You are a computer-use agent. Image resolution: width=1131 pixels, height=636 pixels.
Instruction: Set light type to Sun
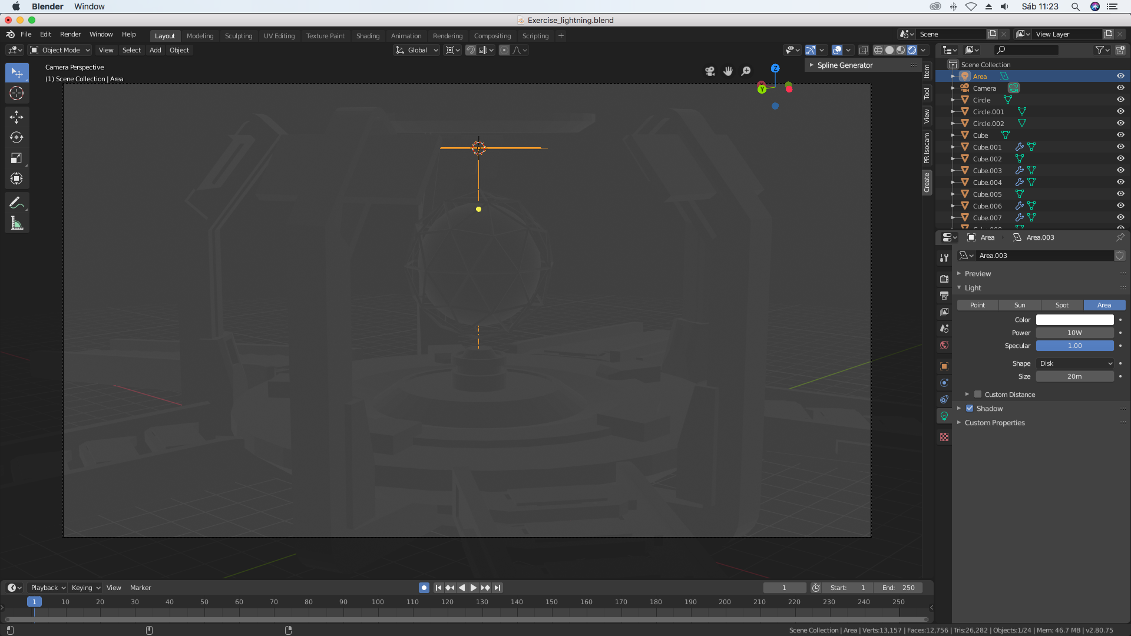(x=1020, y=305)
